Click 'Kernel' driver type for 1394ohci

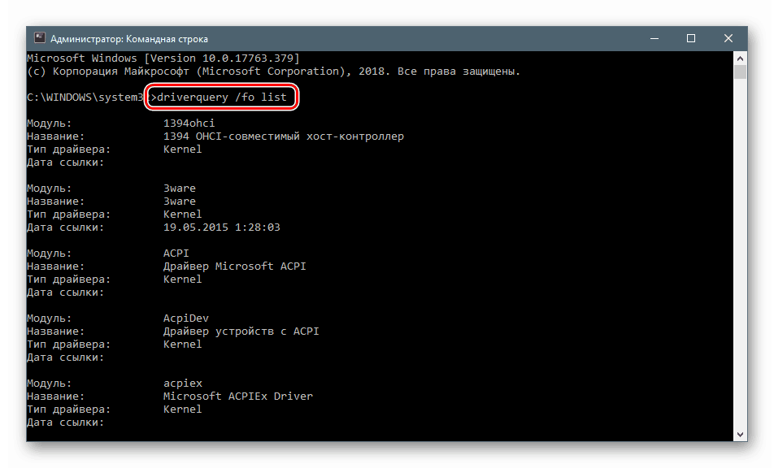[183, 149]
